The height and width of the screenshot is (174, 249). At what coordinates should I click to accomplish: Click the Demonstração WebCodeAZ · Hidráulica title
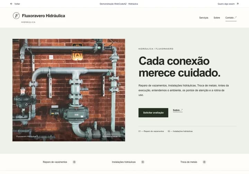119,4
